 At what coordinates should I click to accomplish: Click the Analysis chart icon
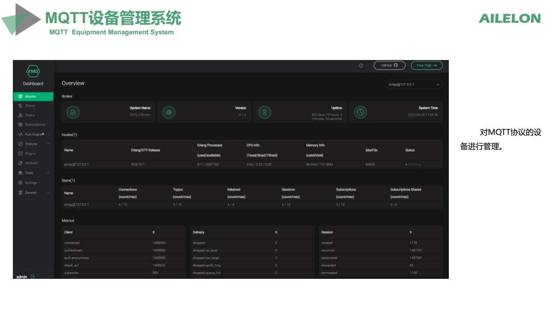point(20,144)
